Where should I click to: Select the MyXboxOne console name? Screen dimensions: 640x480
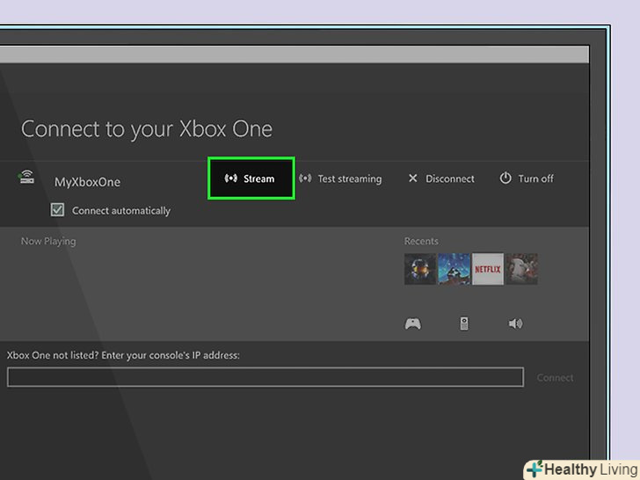point(87,182)
